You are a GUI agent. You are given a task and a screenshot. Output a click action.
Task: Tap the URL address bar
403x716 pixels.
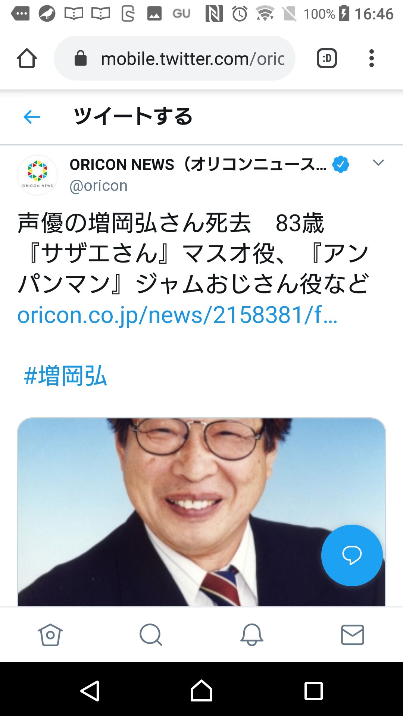point(175,59)
